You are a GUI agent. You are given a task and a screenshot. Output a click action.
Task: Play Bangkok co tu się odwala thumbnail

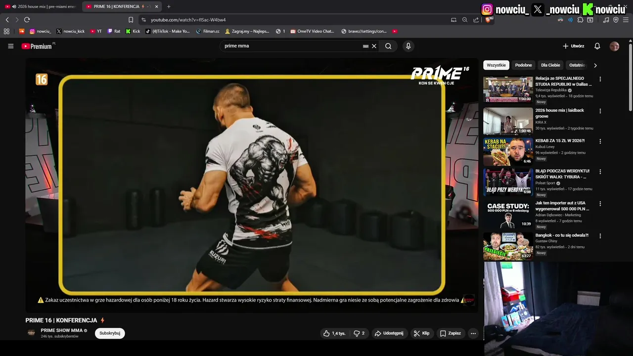pos(508,246)
